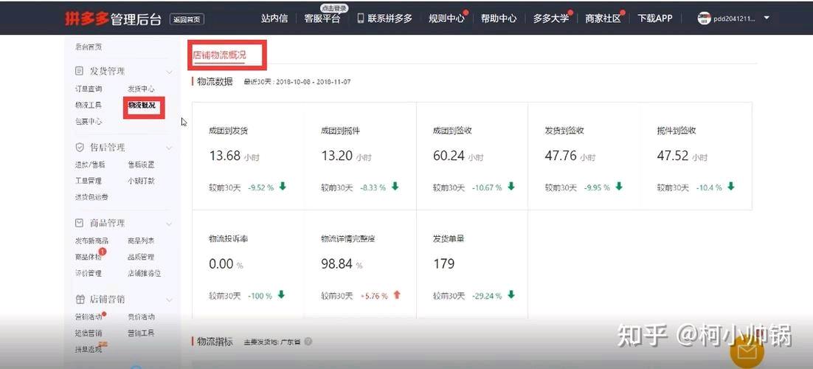Image resolution: width=813 pixels, height=369 pixels.
Task: Open 联系拼多多 in the top bar
Action: tap(390, 18)
